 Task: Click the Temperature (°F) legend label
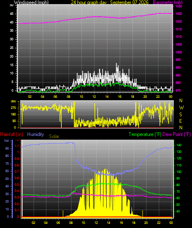145,134
